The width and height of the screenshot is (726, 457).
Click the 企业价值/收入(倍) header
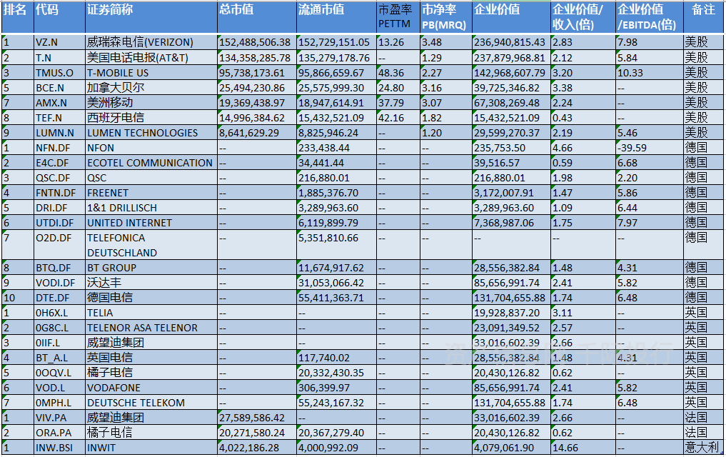coord(583,17)
